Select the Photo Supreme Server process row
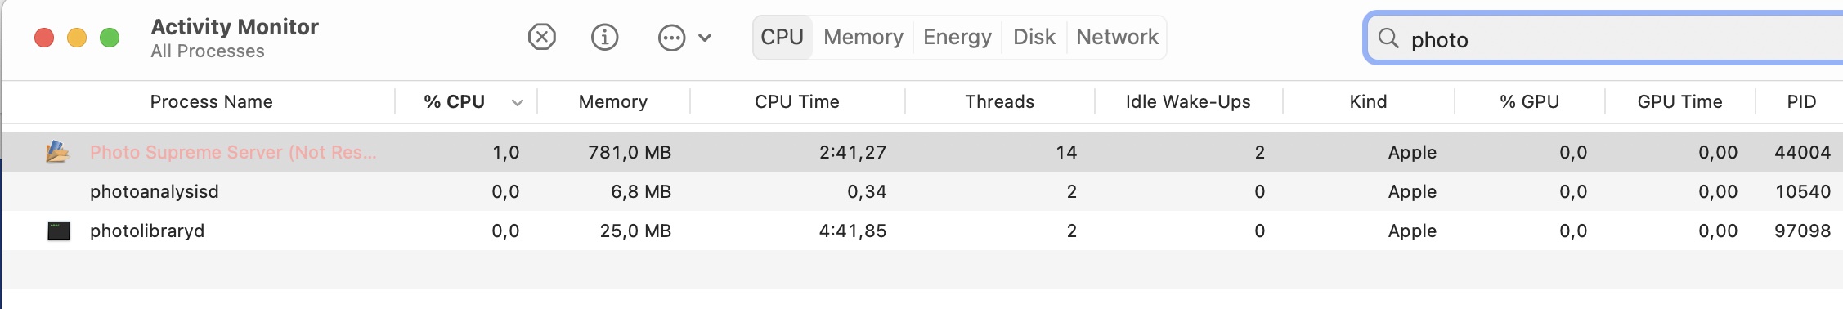The image size is (1843, 309). coord(922,152)
